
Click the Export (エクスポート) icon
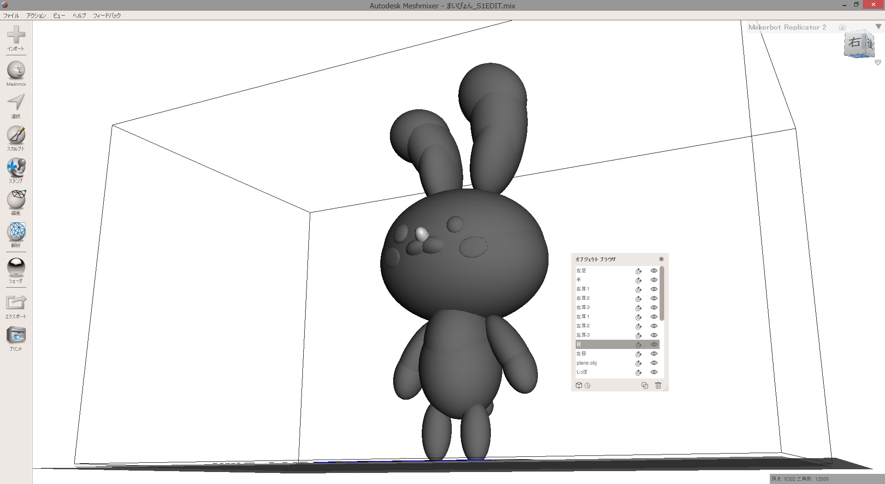click(16, 303)
